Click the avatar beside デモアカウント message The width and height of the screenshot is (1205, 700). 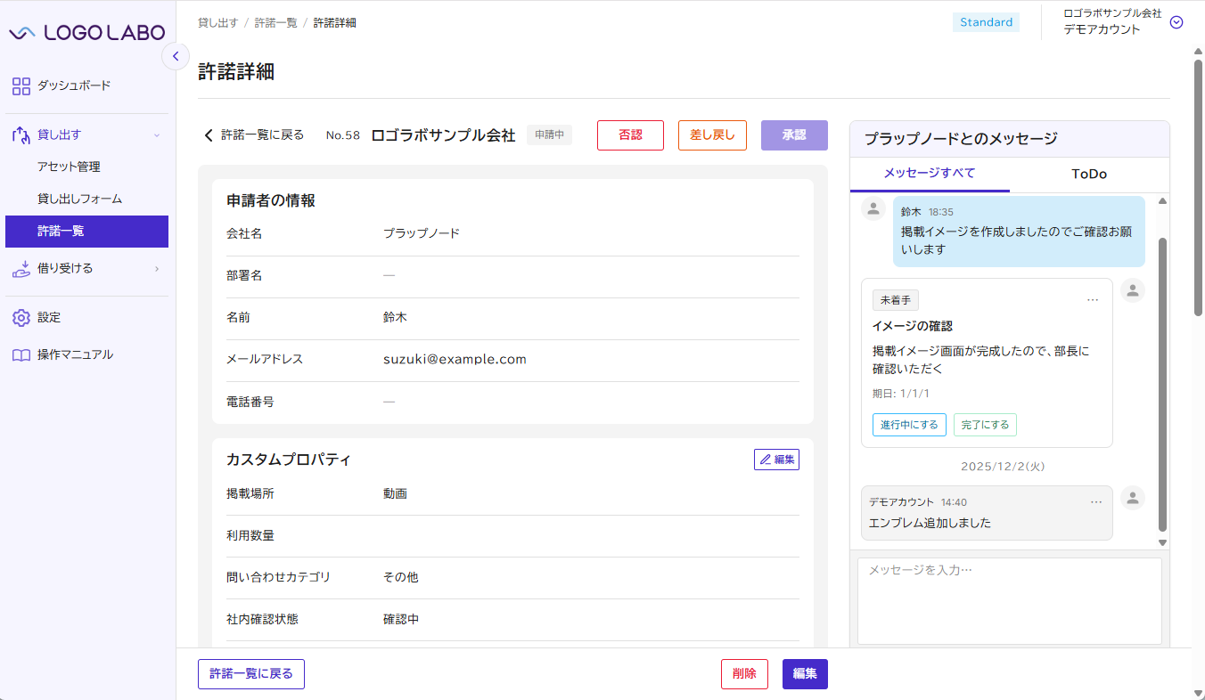(1133, 498)
